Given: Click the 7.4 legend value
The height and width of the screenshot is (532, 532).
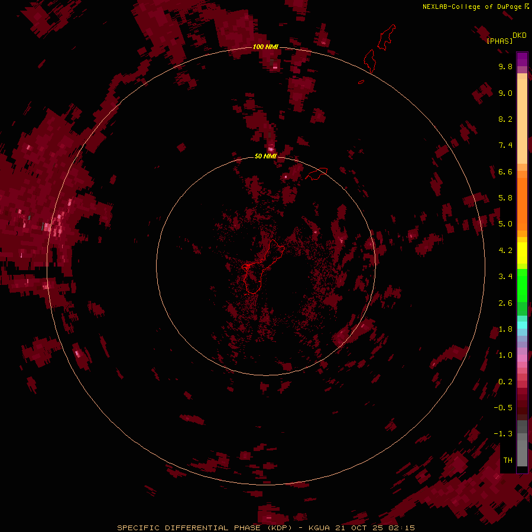Looking at the screenshot, I should click(505, 145).
